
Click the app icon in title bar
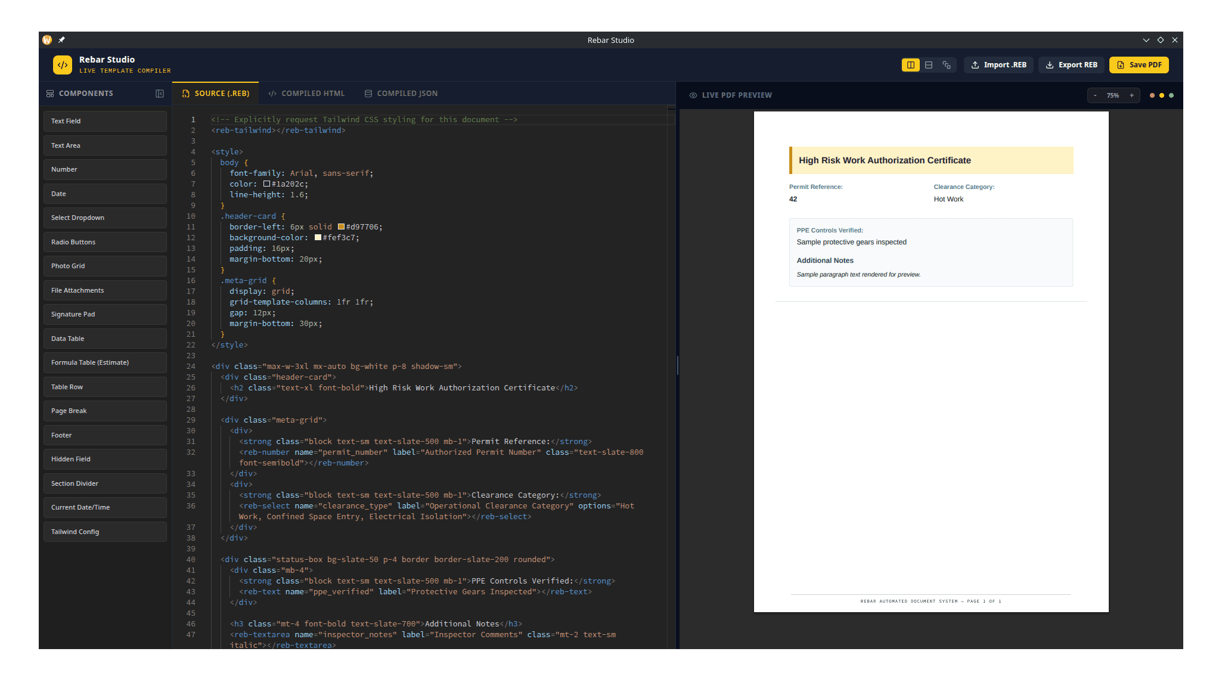[x=47, y=40]
